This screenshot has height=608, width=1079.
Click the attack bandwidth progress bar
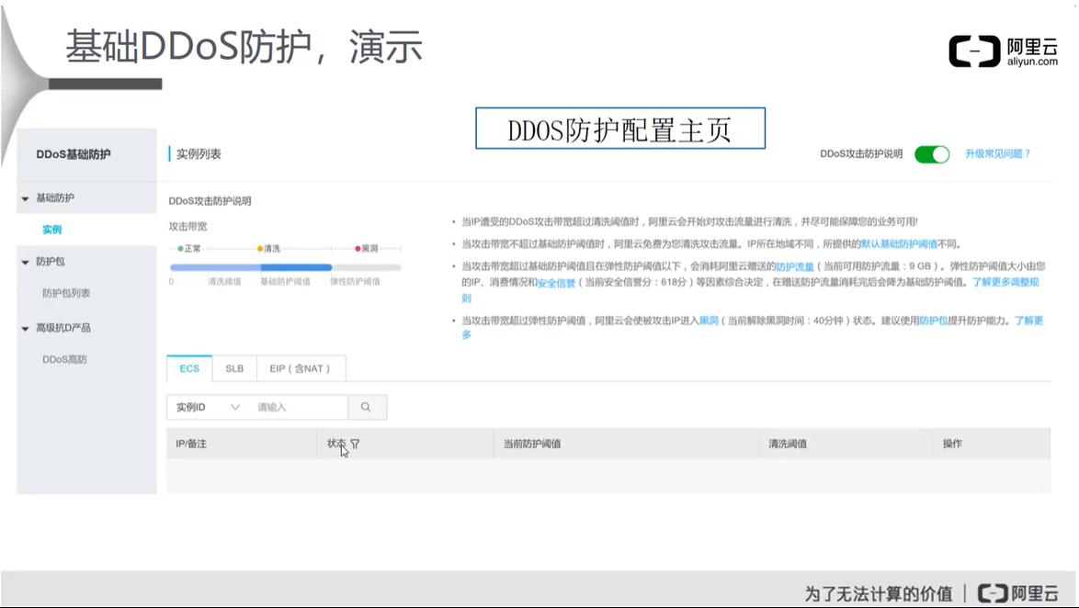(285, 267)
